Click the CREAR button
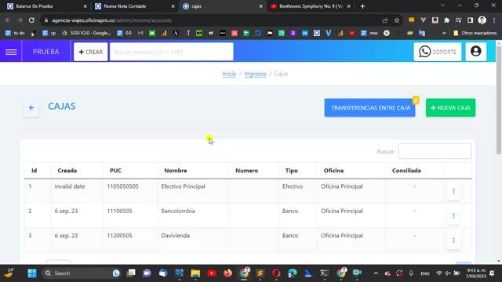The image size is (502, 282). tap(91, 52)
